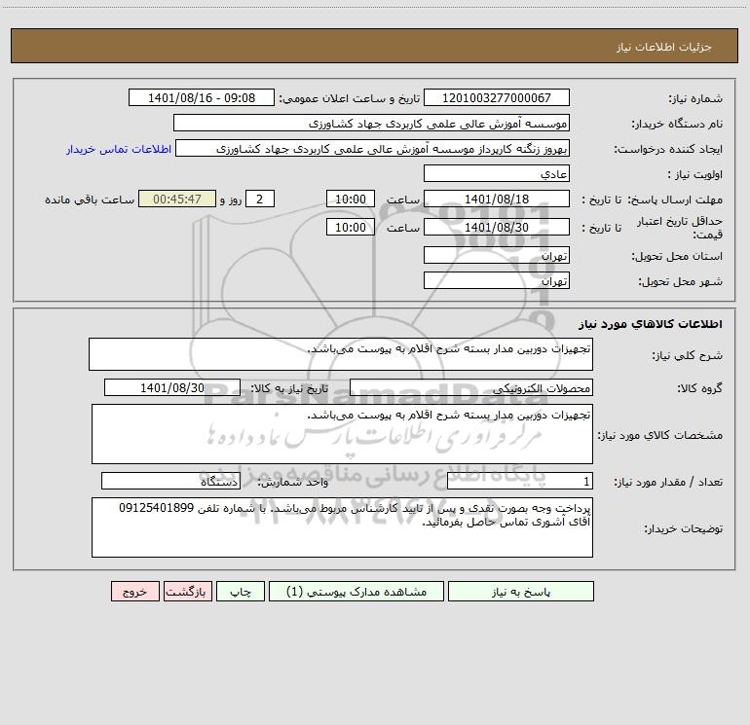
Task: Click the 'تاریخ نیاز به کالا:' label
Action: pos(289,388)
